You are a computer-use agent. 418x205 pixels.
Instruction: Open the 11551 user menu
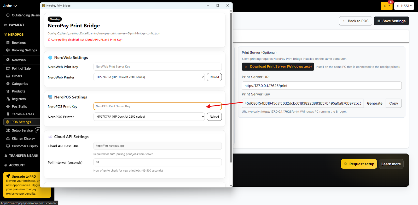pyautogui.click(x=404, y=6)
